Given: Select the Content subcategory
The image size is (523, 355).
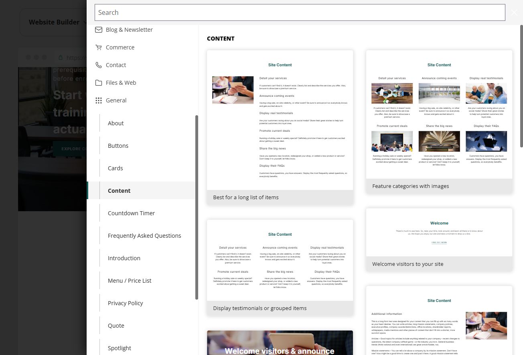Looking at the screenshot, I should click(141, 191).
